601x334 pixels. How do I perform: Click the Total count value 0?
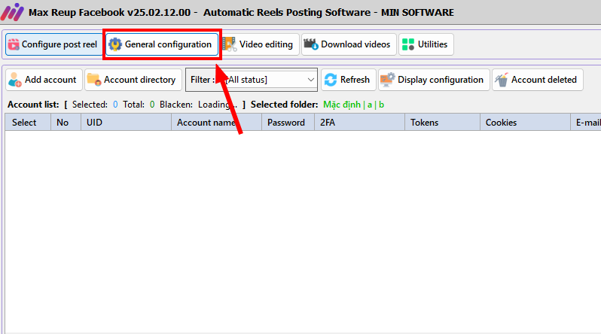click(152, 105)
